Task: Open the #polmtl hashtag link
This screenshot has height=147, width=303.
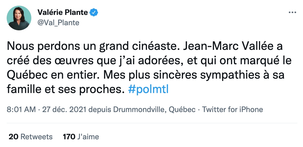Action: (x=148, y=90)
